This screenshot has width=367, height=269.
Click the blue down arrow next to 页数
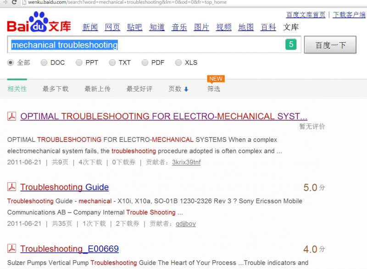pos(186,89)
